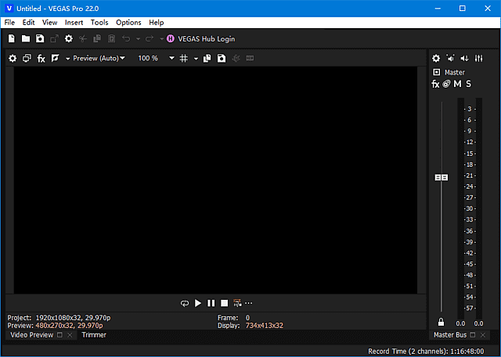Expand split screen view options arrow

point(68,59)
